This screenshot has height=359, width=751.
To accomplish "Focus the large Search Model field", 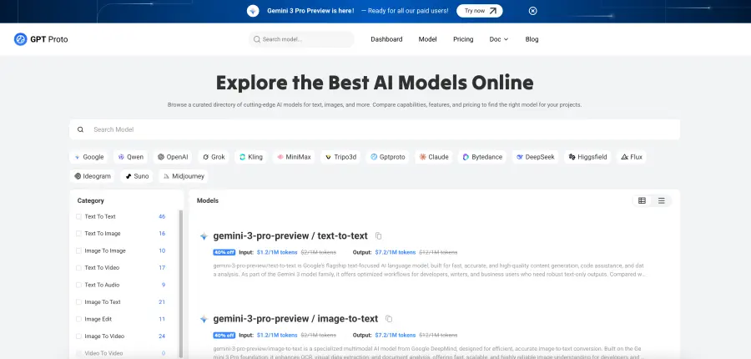I will coord(375,129).
